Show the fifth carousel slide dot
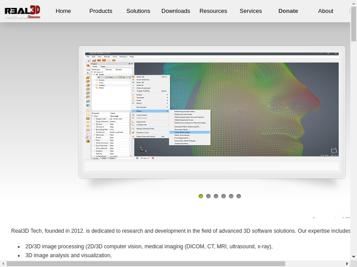Viewport: 357px width, 267px height. (x=231, y=196)
